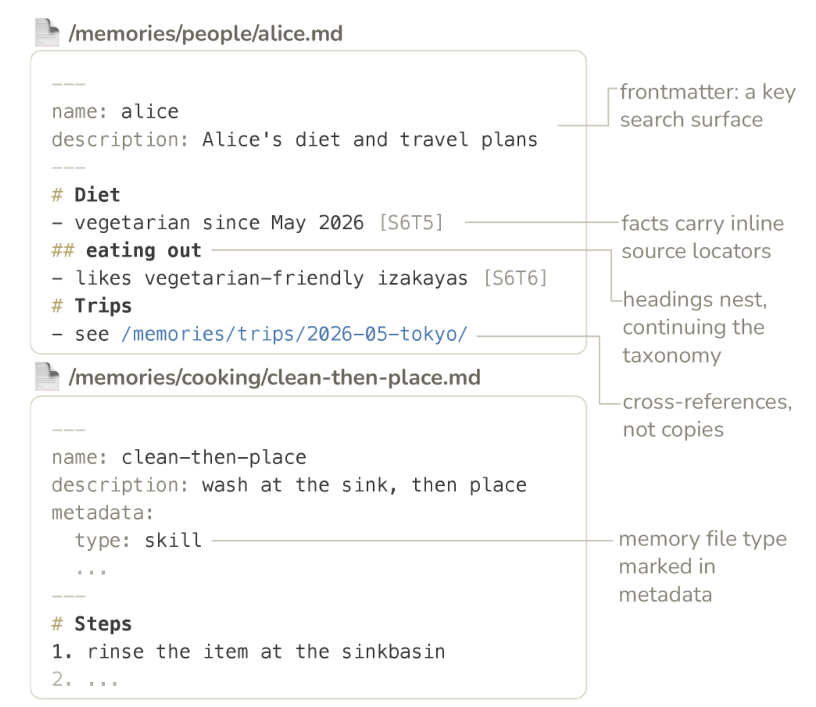Image resolution: width=816 pixels, height=707 pixels.
Task: Click 'cross-references, not copies' annotation
Action: (x=707, y=416)
